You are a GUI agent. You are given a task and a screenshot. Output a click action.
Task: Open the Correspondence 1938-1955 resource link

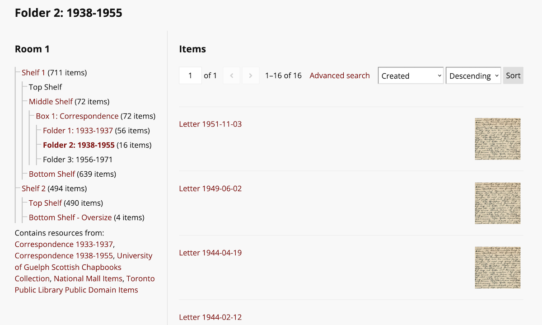[x=64, y=255]
